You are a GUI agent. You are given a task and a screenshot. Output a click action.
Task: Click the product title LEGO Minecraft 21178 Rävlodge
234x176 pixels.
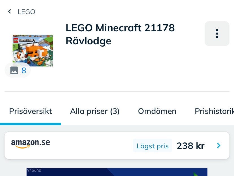(120, 34)
